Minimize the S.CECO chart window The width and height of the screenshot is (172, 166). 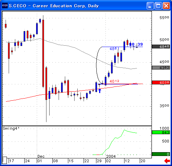(x=150, y=6)
